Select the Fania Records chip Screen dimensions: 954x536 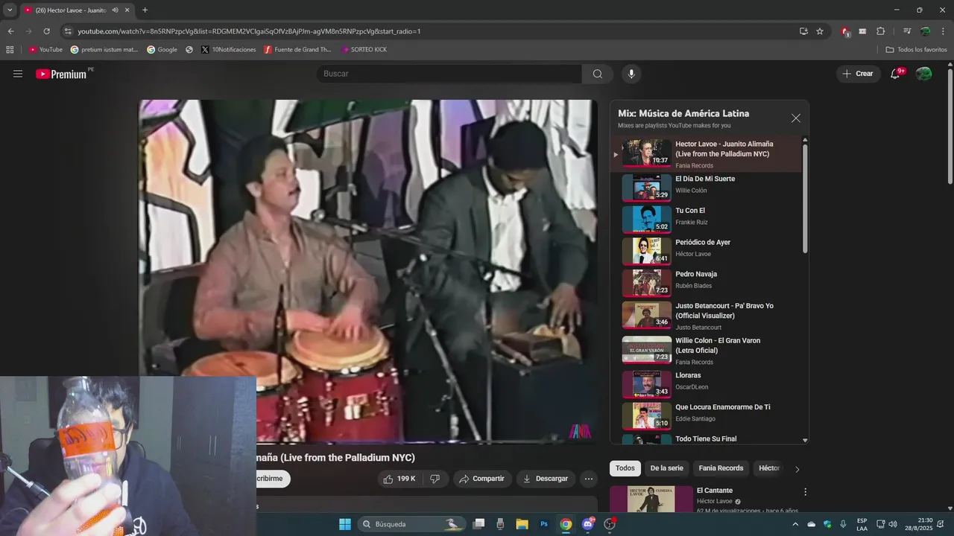point(721,468)
